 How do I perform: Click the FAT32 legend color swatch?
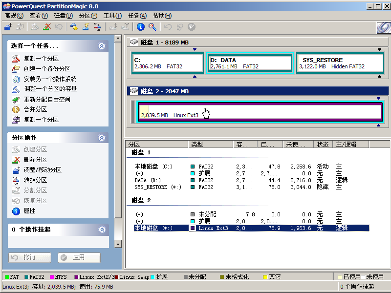26,277
